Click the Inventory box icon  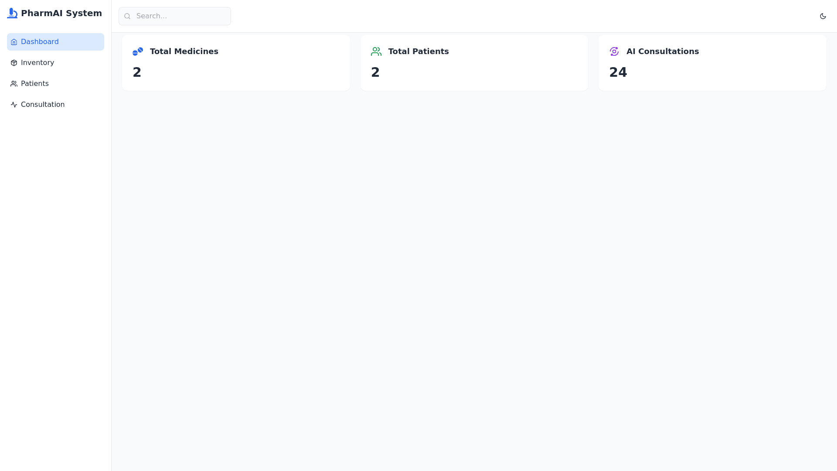tap(14, 63)
